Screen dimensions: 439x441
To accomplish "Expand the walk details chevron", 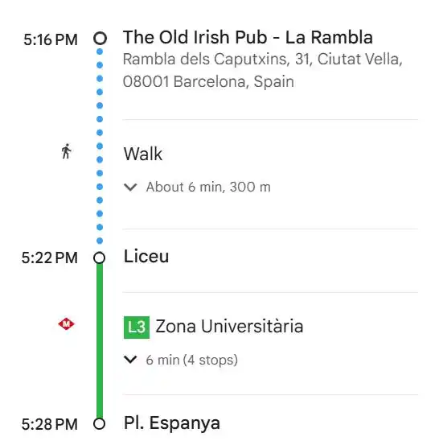I will [x=130, y=187].
